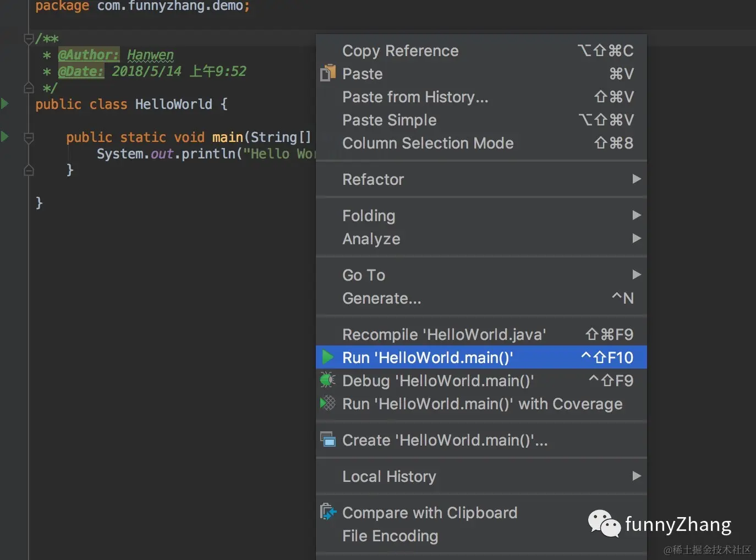The image size is (756, 560).
Task: Click Debug 'HelloWorld.main()' menu label
Action: point(438,381)
